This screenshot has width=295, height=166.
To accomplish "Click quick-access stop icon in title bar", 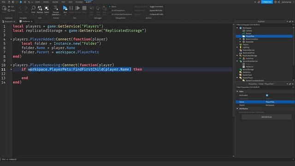I will pos(25,2).
